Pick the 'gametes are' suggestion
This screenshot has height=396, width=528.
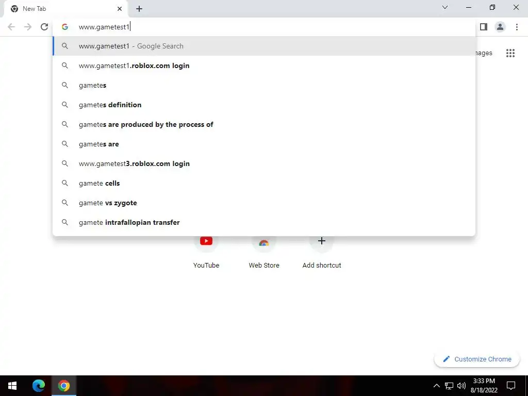pos(264,144)
